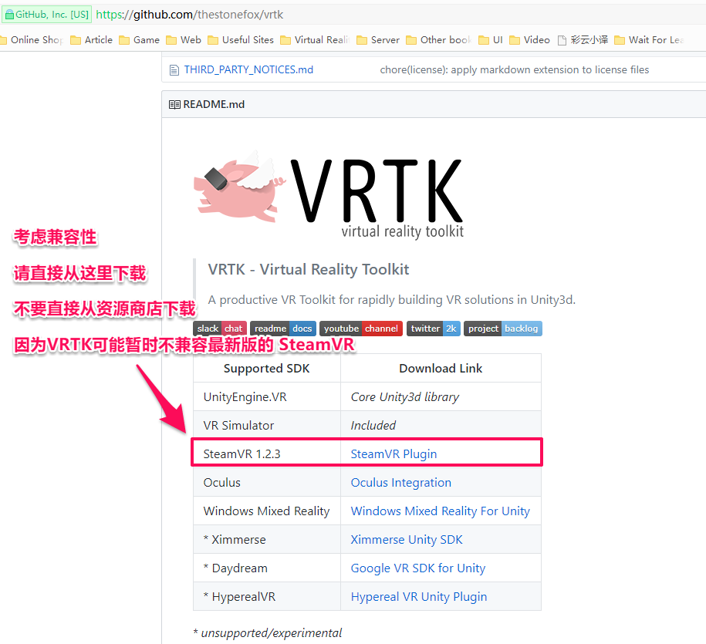Follow the SteamVR Plugin download link
The width and height of the screenshot is (706, 644).
pos(394,453)
